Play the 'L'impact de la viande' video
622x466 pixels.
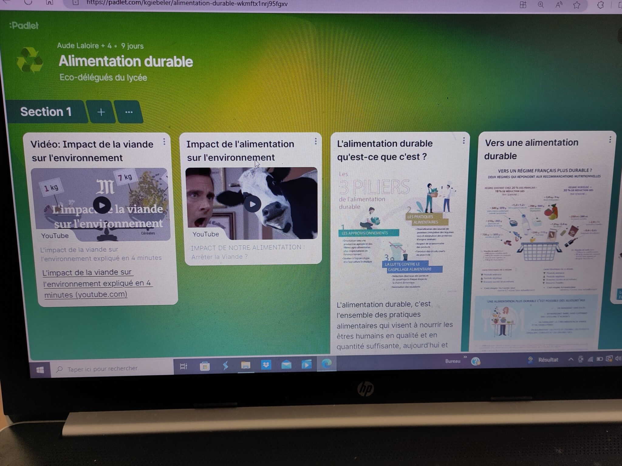point(102,205)
